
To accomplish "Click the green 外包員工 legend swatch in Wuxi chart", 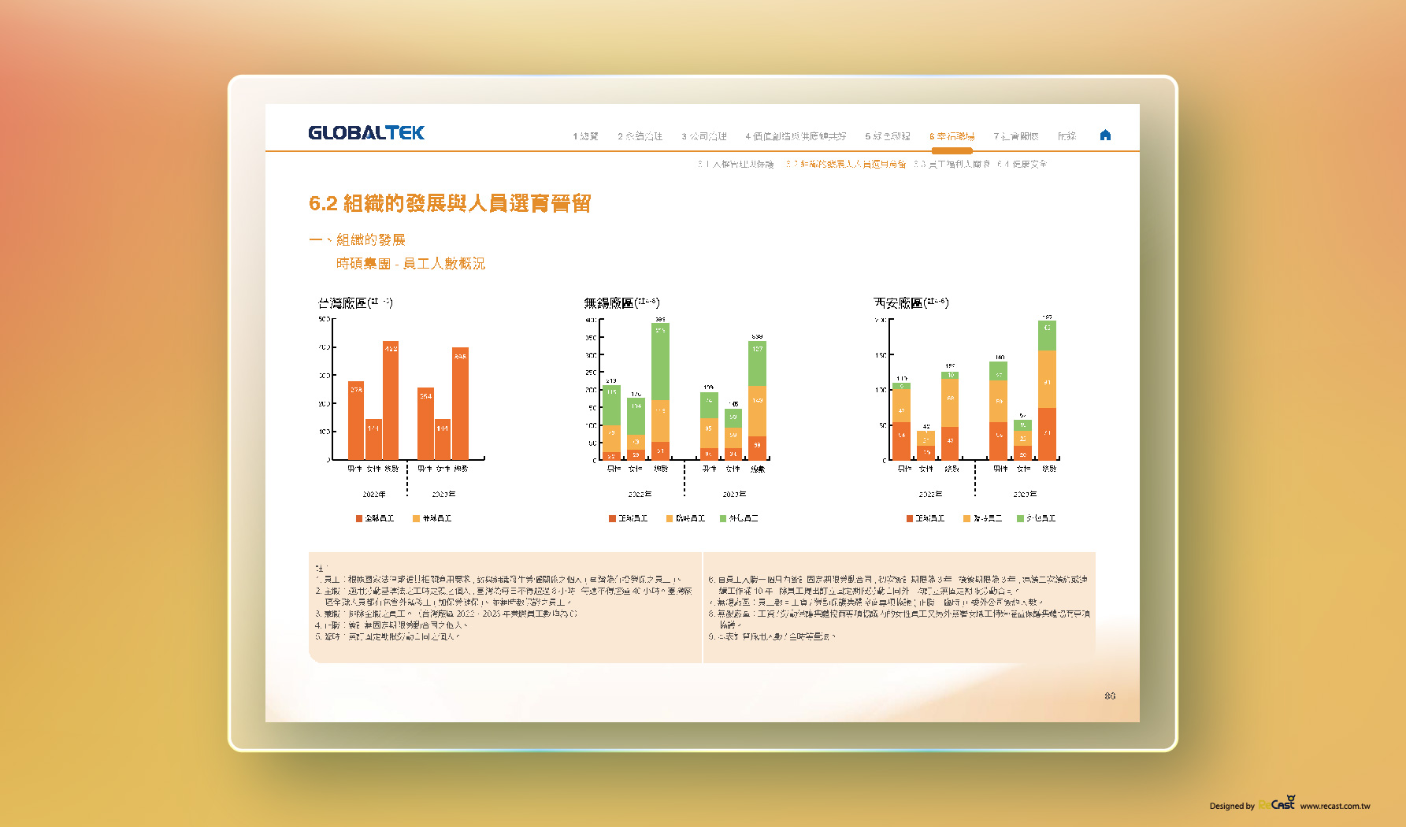I will [723, 518].
